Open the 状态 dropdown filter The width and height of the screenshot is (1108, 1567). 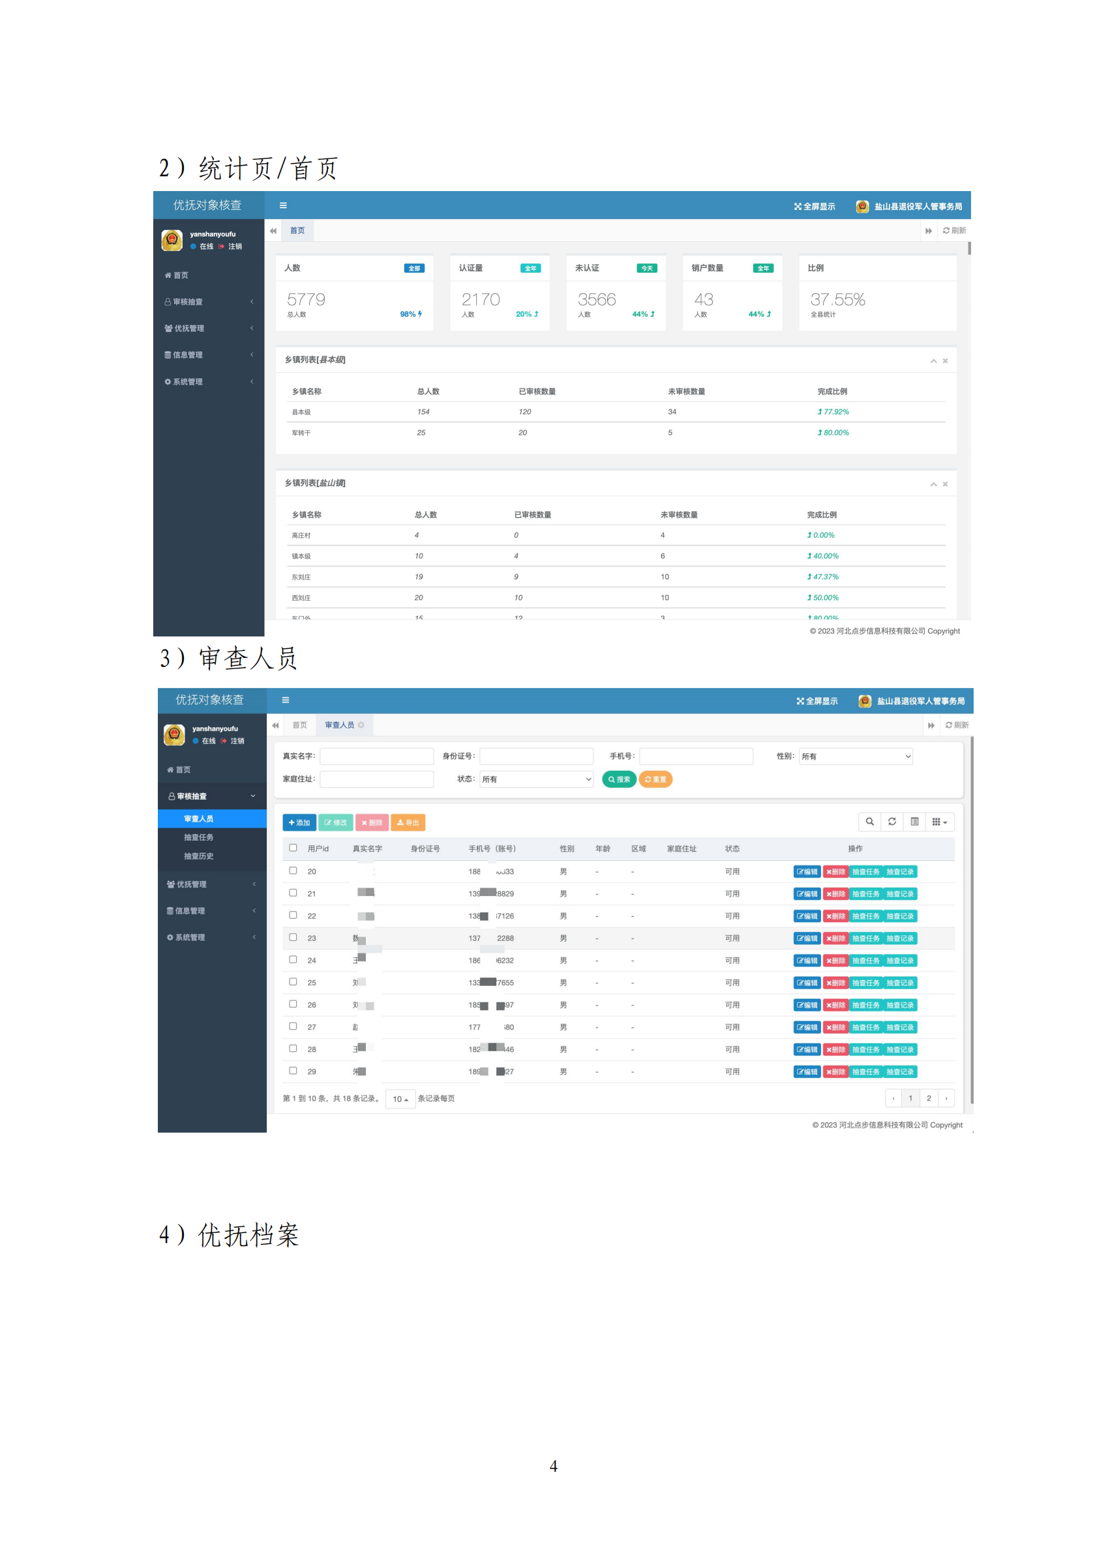tap(536, 779)
